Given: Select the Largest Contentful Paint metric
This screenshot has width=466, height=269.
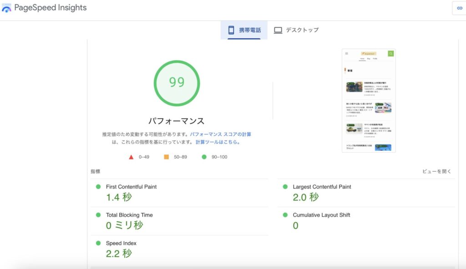Looking at the screenshot, I should coord(322,187).
